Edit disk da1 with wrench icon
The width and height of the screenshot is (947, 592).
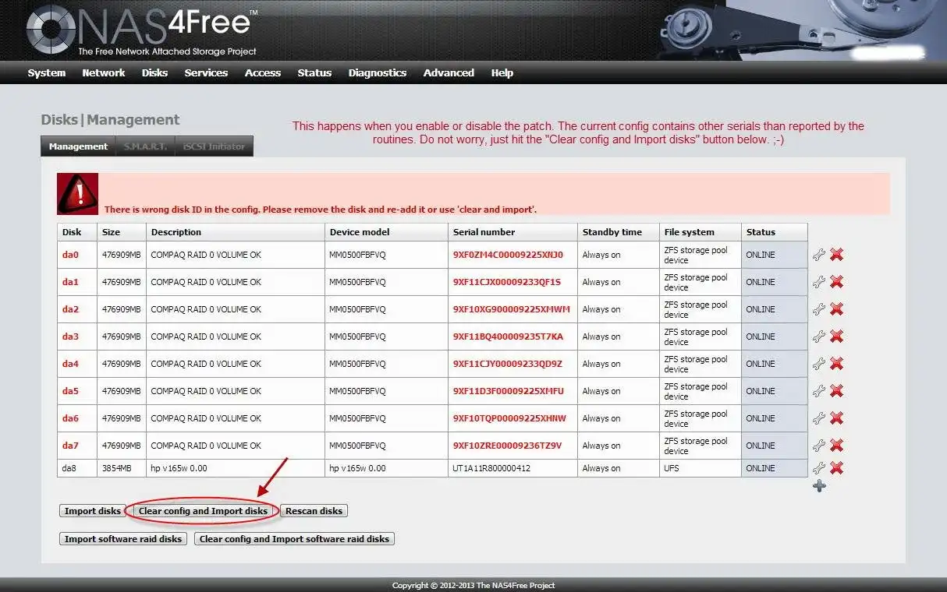818,282
